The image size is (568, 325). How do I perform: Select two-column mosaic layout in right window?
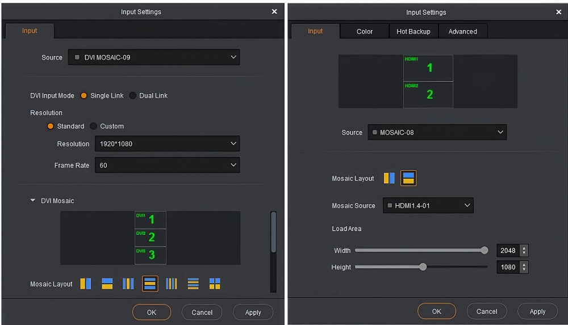[389, 178]
